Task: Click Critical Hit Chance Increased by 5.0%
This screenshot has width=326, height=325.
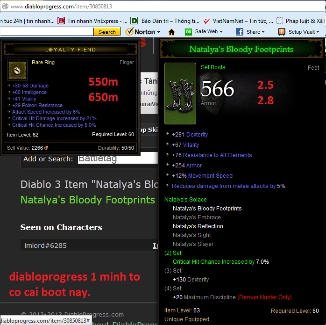Action: tap(54, 125)
